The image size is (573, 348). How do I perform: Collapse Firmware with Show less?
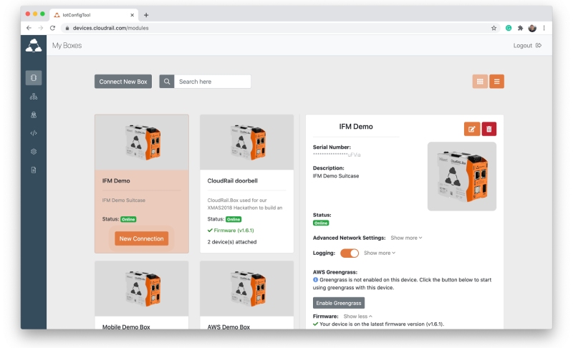click(357, 316)
